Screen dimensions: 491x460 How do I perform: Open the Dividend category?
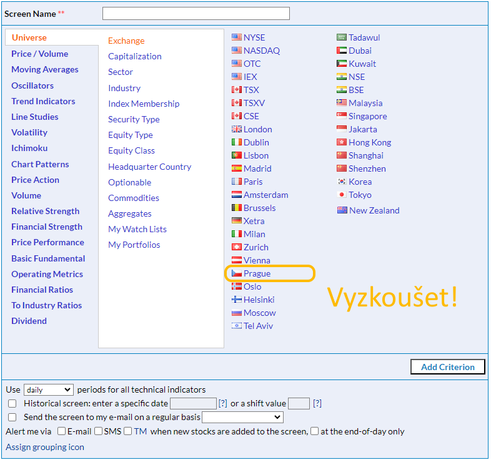pos(29,321)
